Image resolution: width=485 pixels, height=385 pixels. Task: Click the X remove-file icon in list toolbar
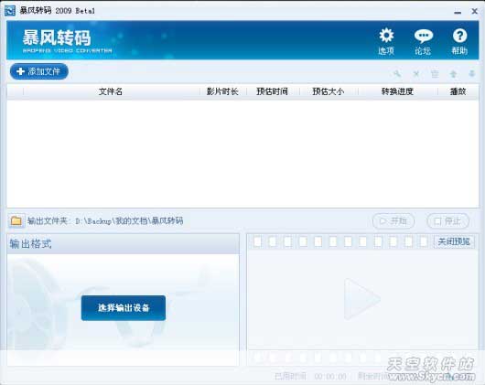(x=416, y=73)
